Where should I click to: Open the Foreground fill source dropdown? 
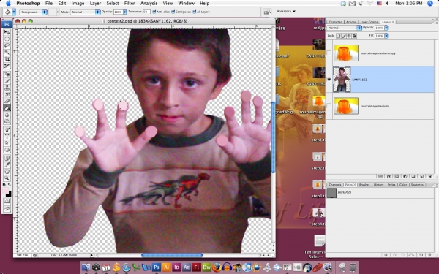point(34,12)
